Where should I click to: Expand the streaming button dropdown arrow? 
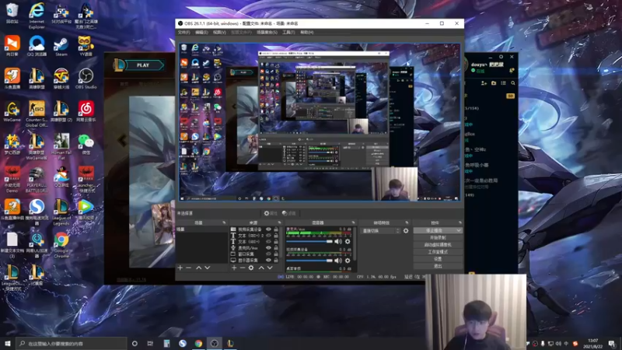459,230
